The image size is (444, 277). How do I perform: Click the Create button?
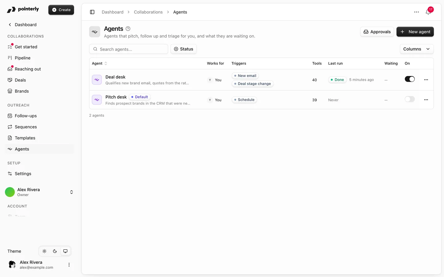click(61, 10)
